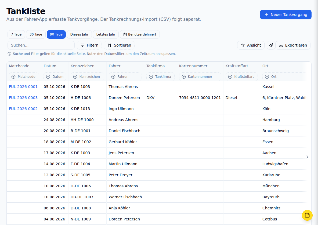Image resolution: width=318 pixels, height=225 pixels.
Task: Switch range to Dieses Jahr
Action: point(79,34)
